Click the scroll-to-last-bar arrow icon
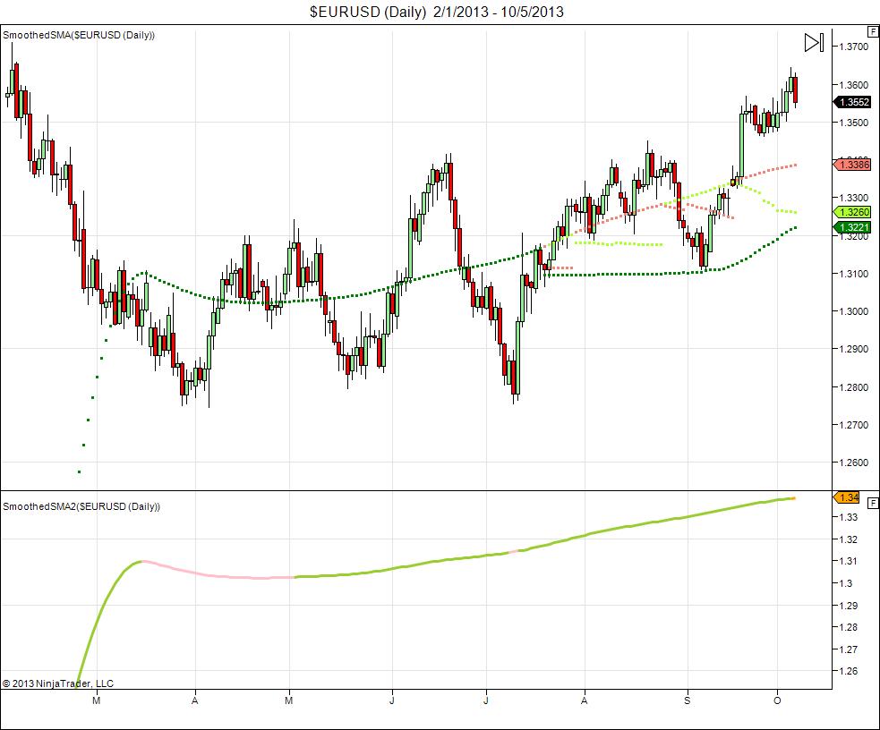The height and width of the screenshot is (730, 880). 814,43
